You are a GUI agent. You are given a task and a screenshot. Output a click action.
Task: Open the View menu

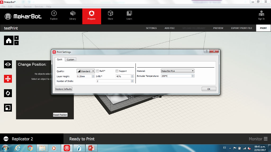point(18,7)
